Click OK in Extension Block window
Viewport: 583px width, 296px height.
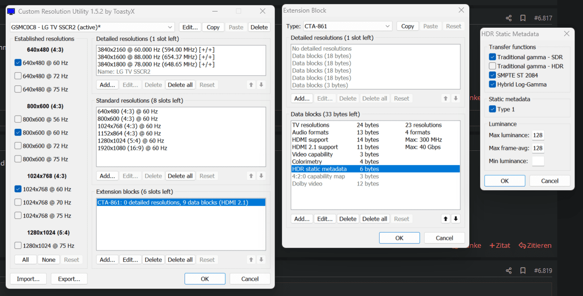(x=400, y=238)
